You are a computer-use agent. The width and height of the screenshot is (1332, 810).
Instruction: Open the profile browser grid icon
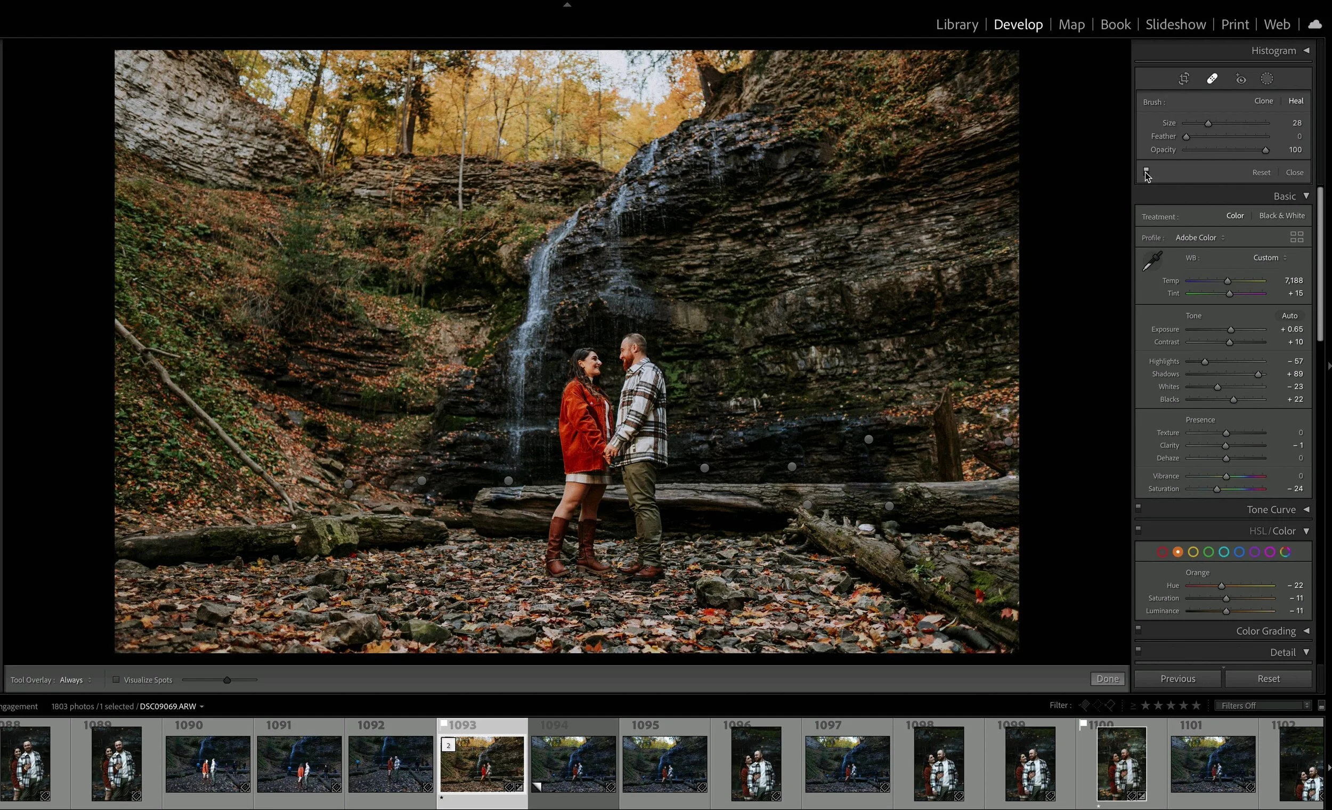click(x=1296, y=237)
